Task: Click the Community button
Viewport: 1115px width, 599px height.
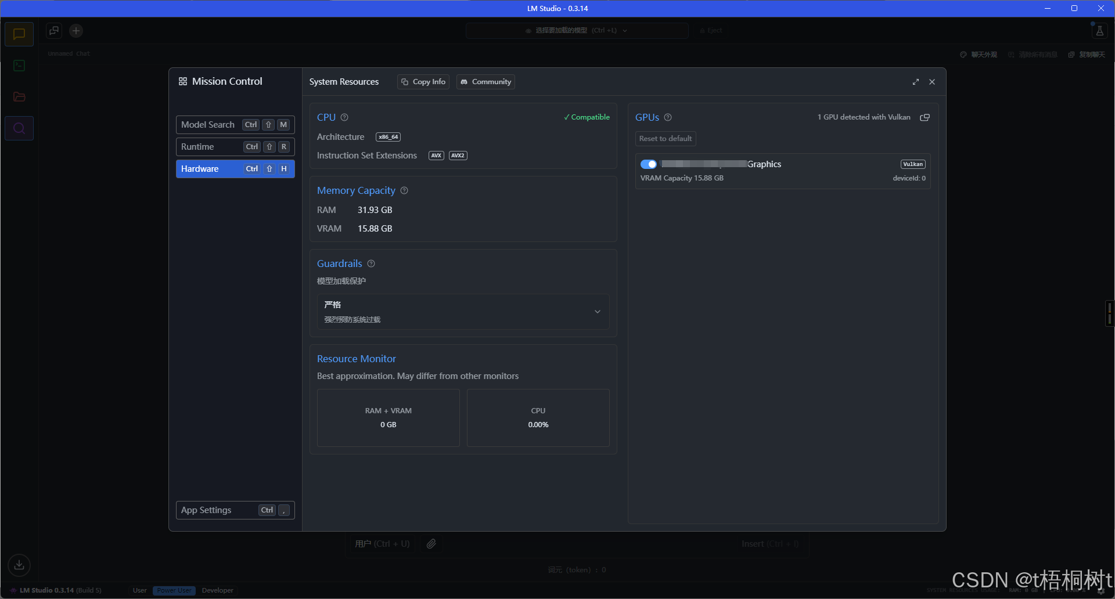Action: click(485, 82)
